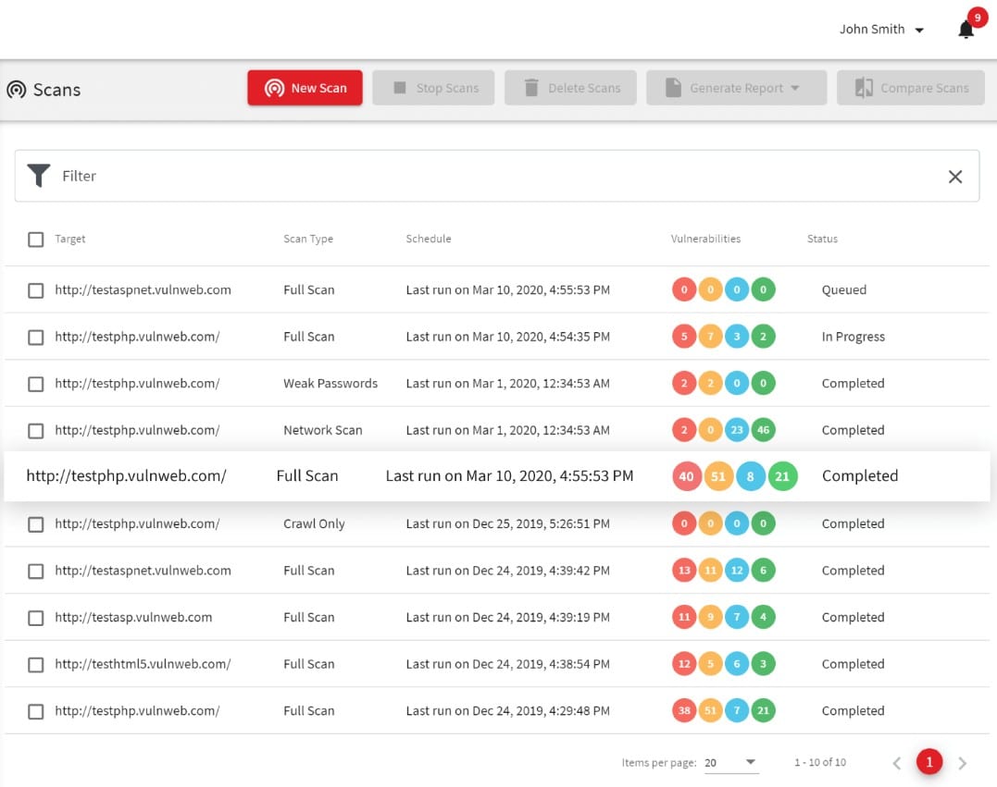Click the Generate Report document icon

[x=671, y=88]
